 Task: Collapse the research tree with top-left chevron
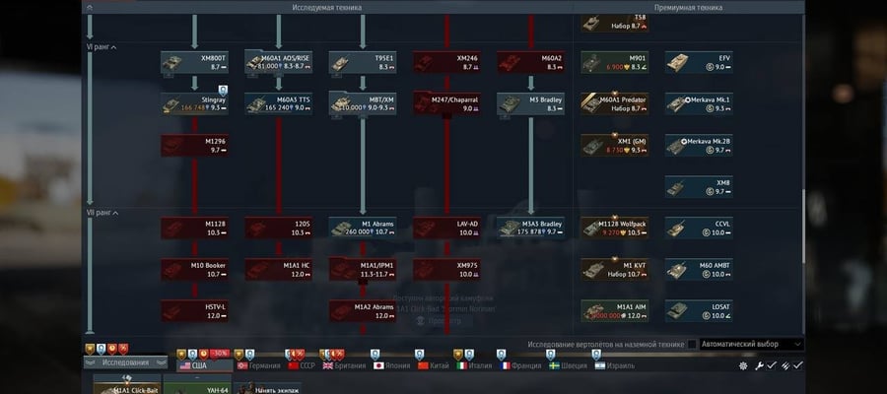(x=90, y=7)
